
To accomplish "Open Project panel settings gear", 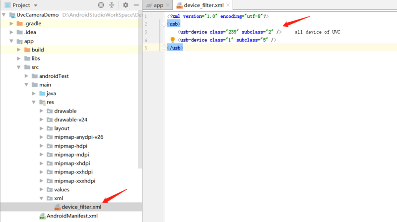I will (126, 5).
